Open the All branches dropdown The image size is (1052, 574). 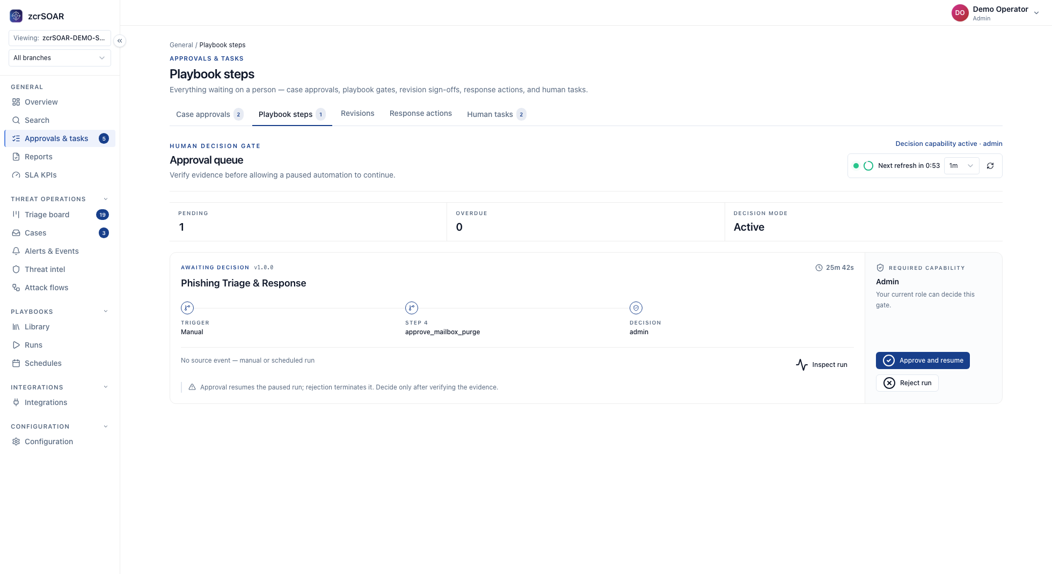(x=60, y=58)
